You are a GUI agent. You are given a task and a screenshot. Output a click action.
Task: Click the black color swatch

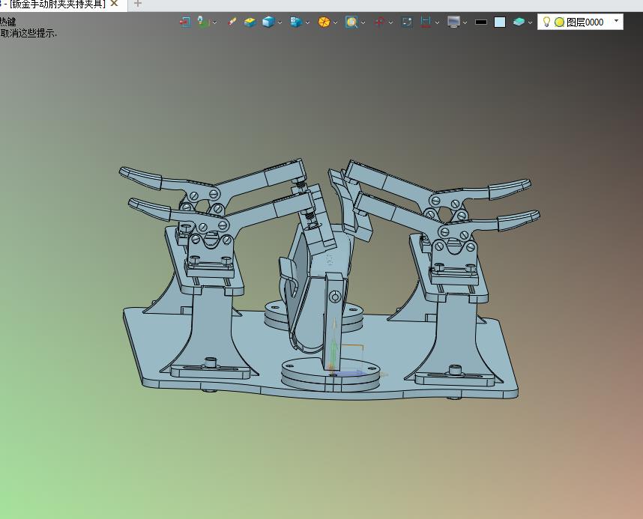481,22
